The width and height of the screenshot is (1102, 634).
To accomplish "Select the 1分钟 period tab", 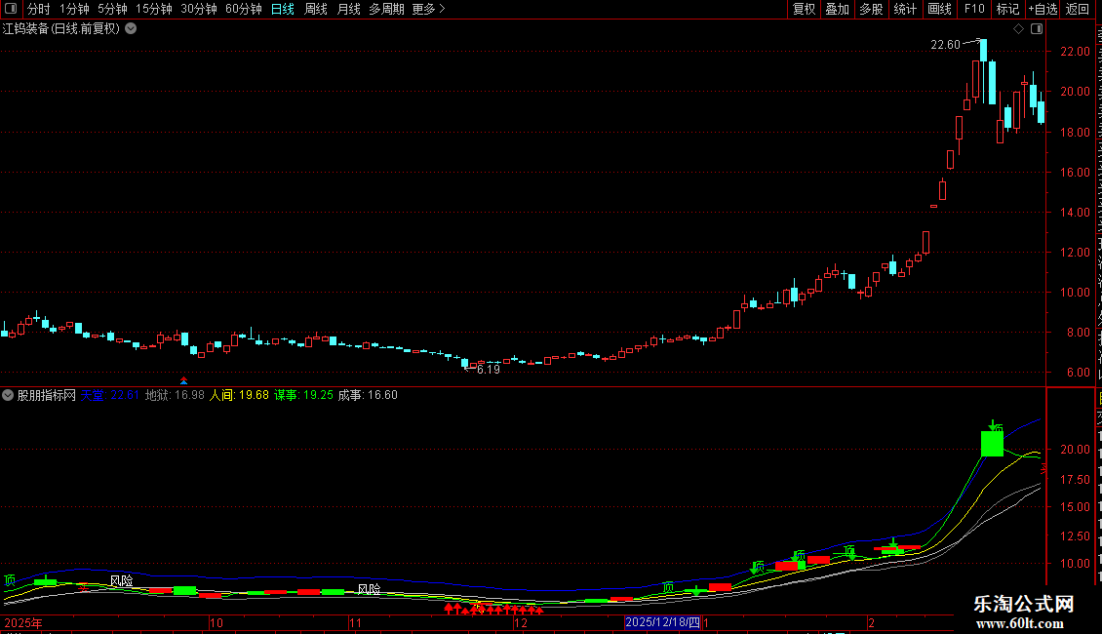I will (74, 9).
